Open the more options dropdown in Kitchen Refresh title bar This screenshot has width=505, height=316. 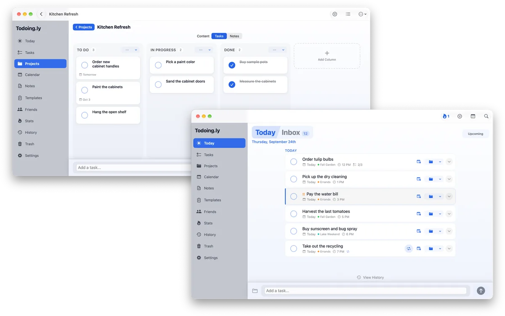pos(362,14)
